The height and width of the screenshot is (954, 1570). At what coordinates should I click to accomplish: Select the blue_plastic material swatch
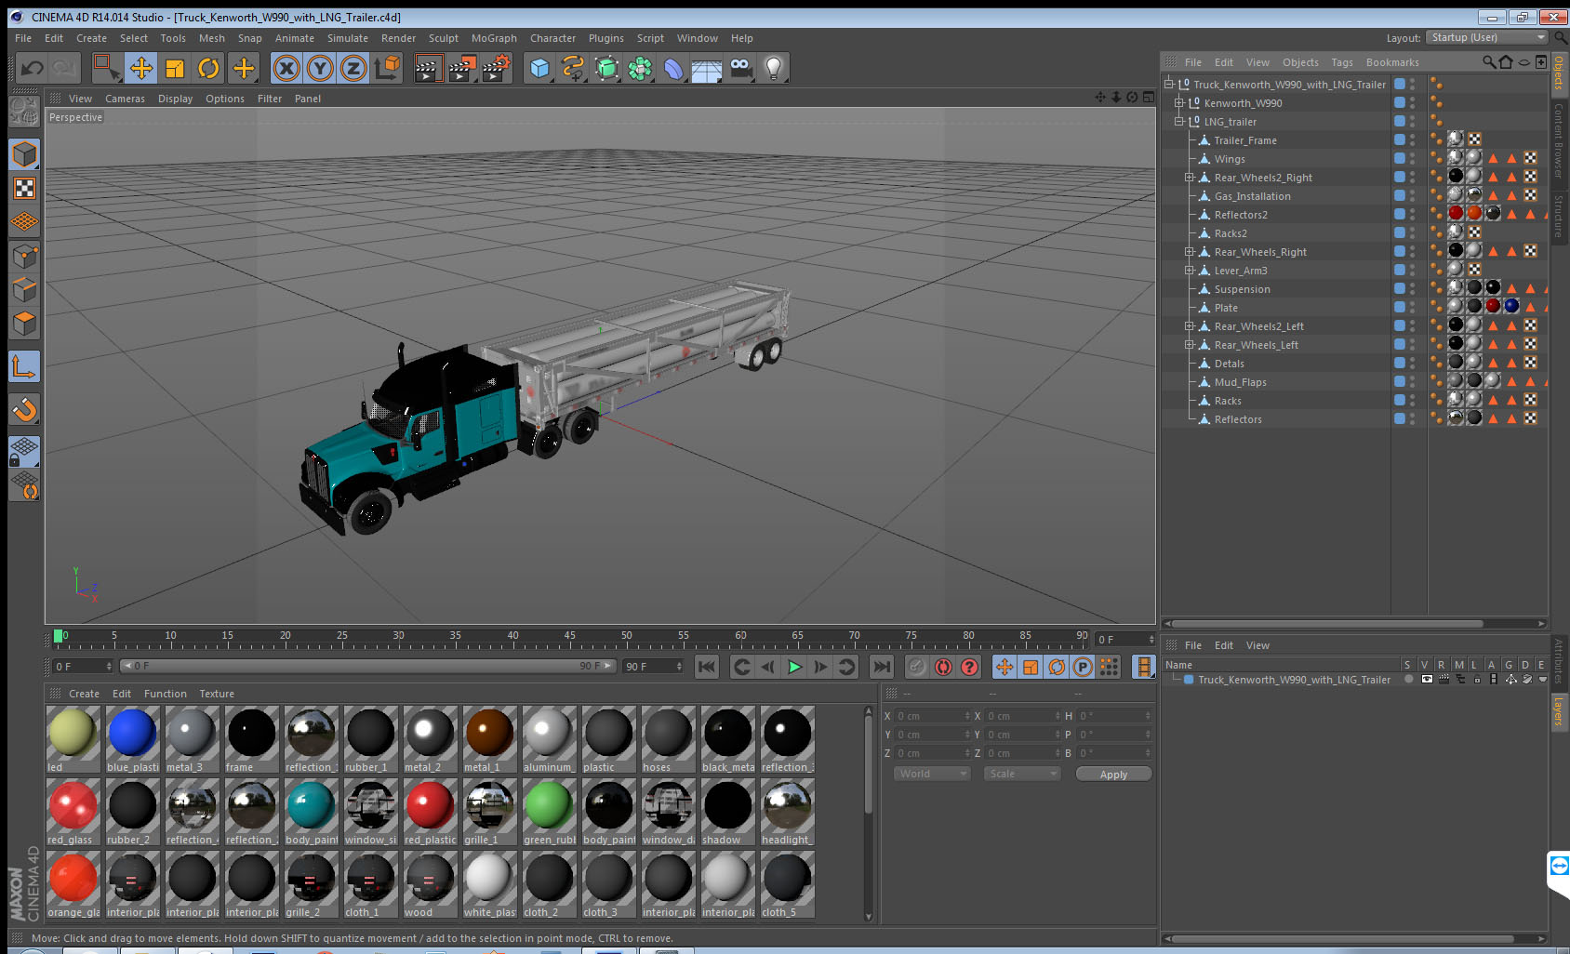[x=132, y=739]
